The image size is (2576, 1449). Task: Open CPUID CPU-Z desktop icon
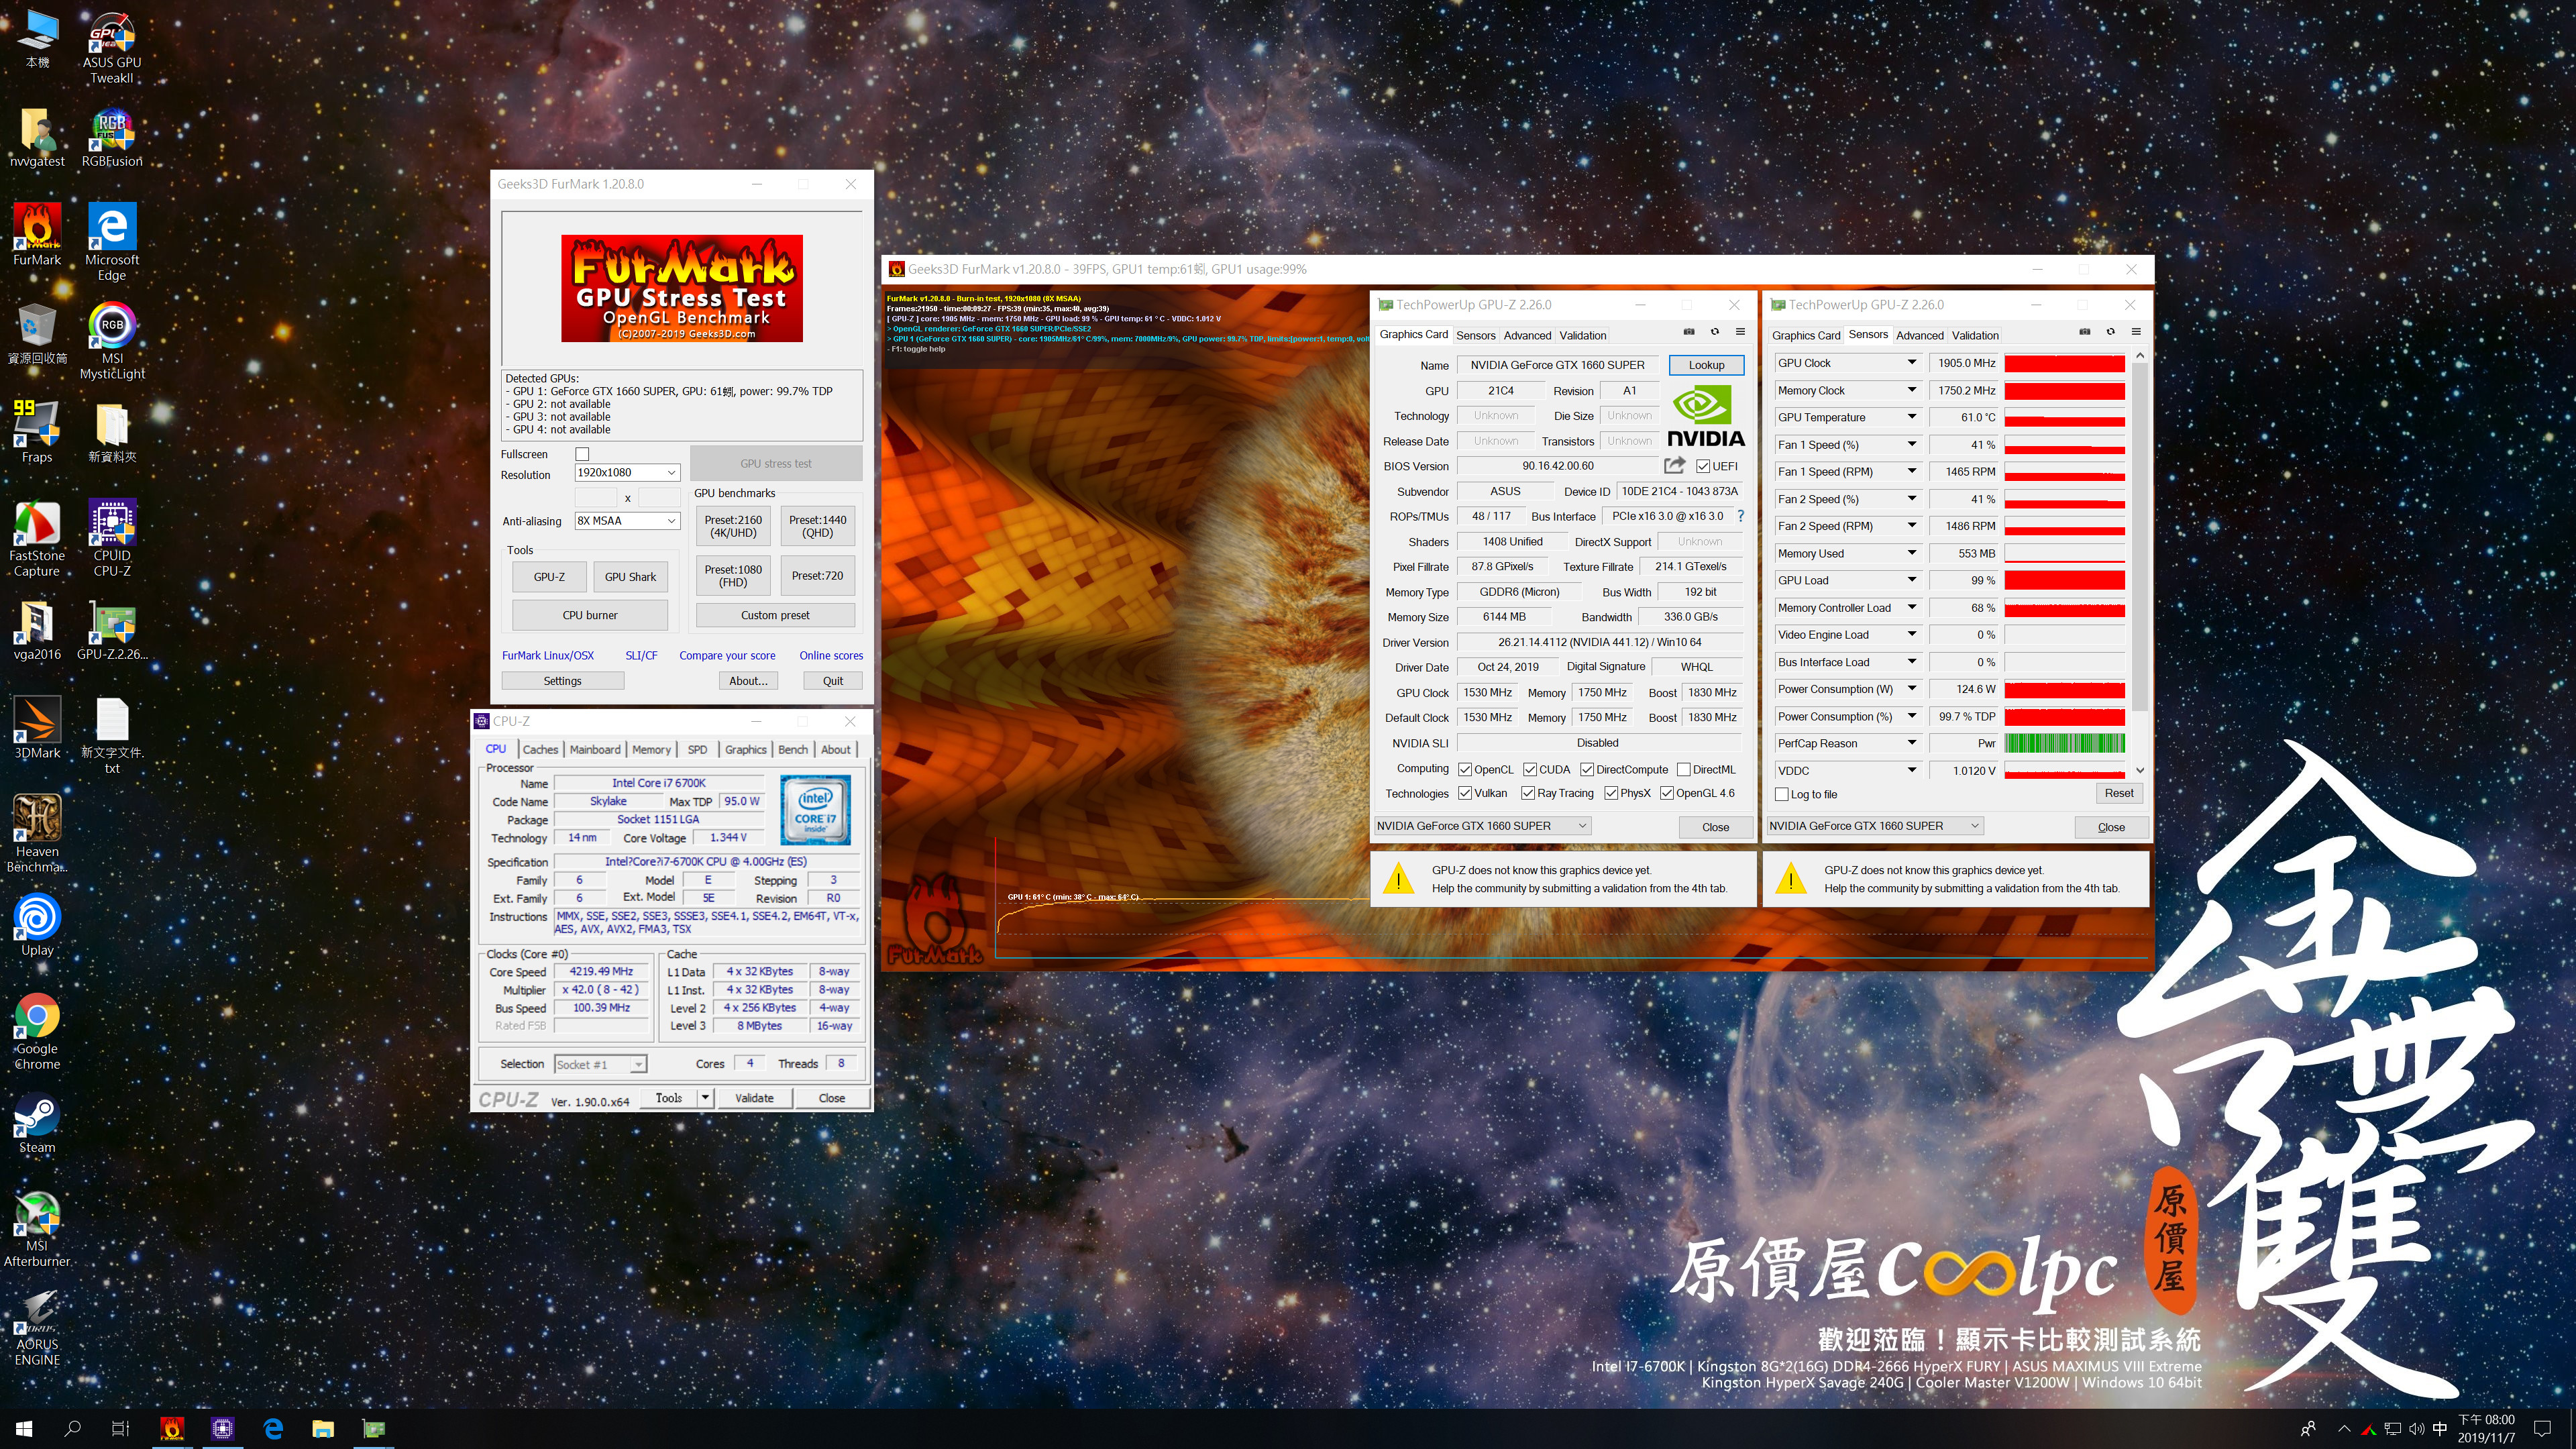coord(111,538)
